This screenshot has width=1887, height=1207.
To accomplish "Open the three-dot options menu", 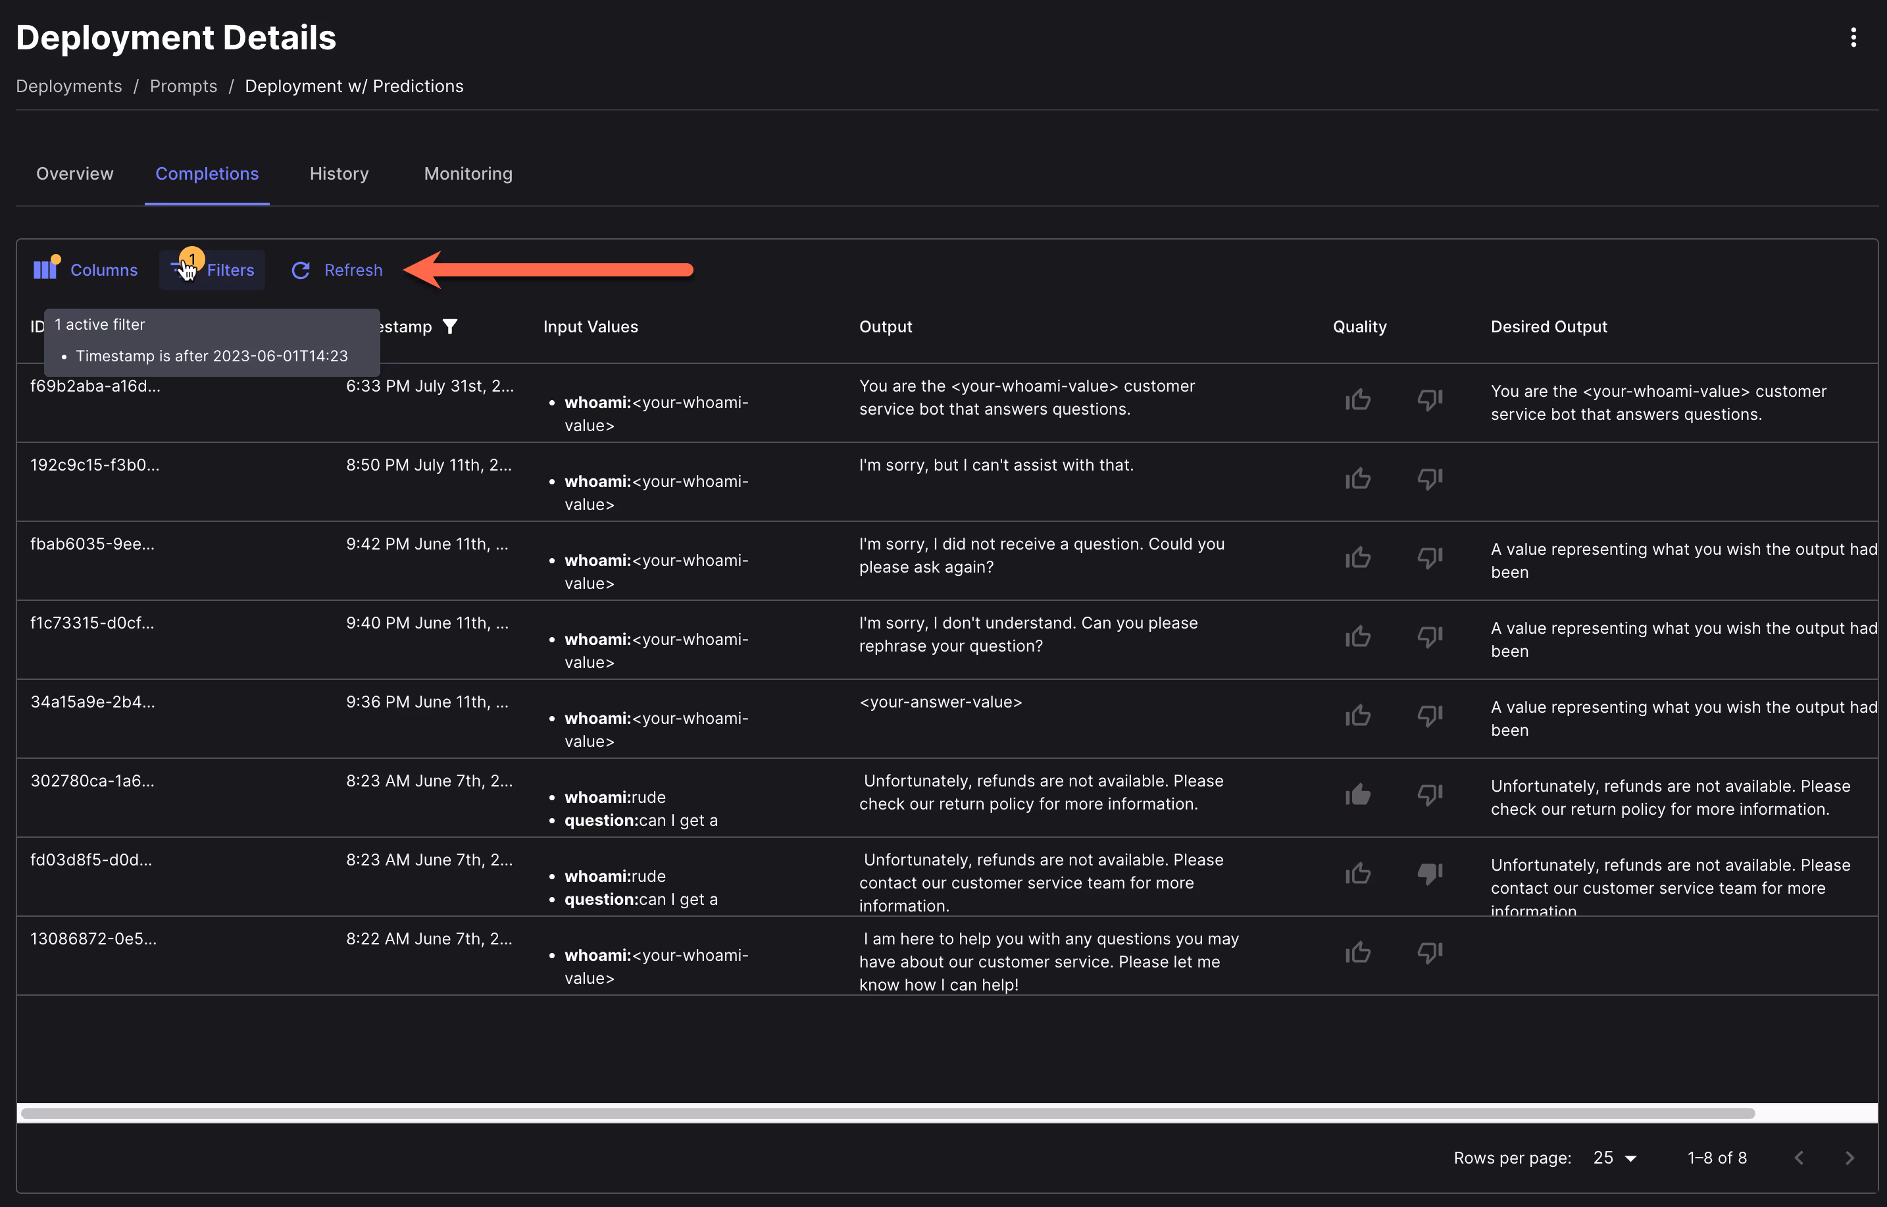I will point(1853,38).
